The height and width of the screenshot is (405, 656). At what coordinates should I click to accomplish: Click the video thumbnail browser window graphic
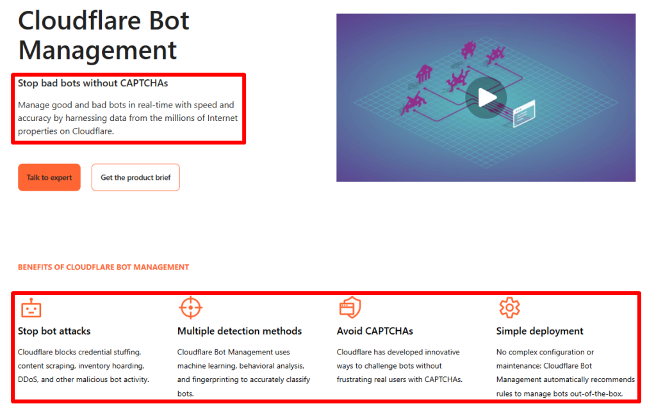click(524, 114)
